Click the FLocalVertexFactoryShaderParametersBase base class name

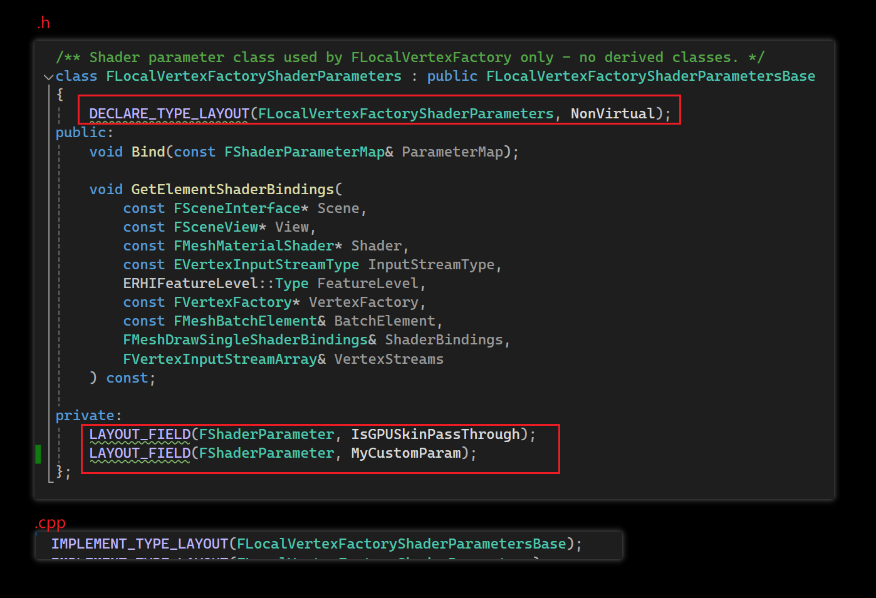[650, 76]
